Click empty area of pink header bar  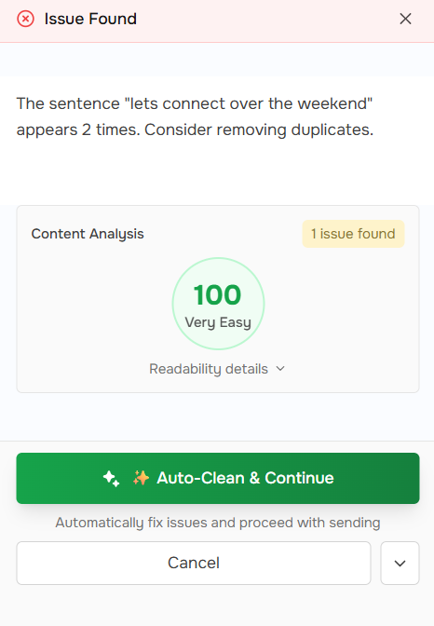tap(267, 19)
